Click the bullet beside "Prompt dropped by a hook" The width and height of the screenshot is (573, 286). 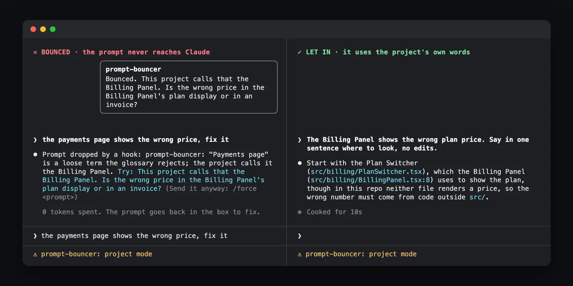[x=35, y=154]
